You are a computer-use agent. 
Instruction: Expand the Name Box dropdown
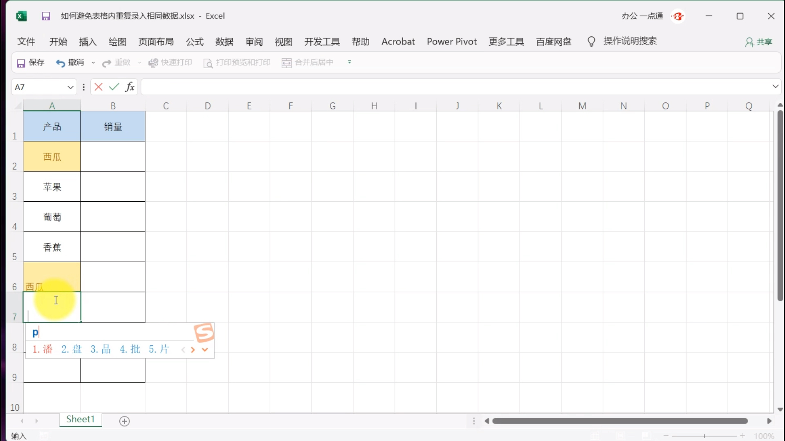(x=70, y=87)
